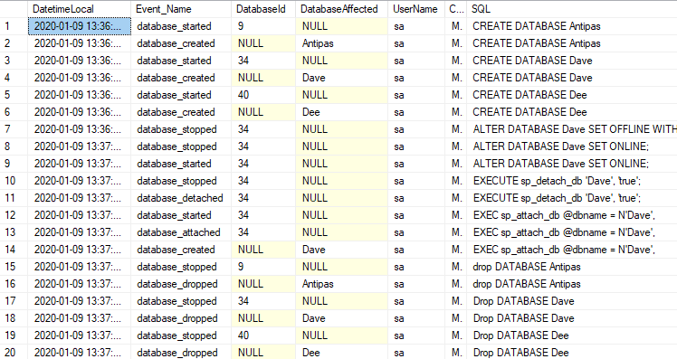Click sp_detach_db SQL cell in row 10
Viewport: 677px width, 359px height.
click(x=572, y=181)
